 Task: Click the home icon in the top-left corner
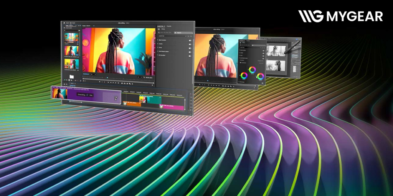(x=63, y=23)
